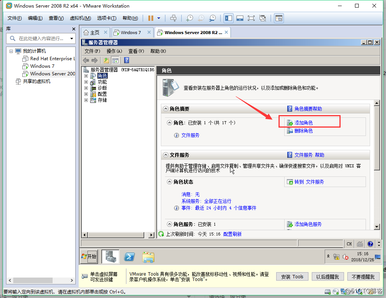Select Red Hat Enterprise VM in library
This screenshot has width=386, height=298.
click(53, 59)
